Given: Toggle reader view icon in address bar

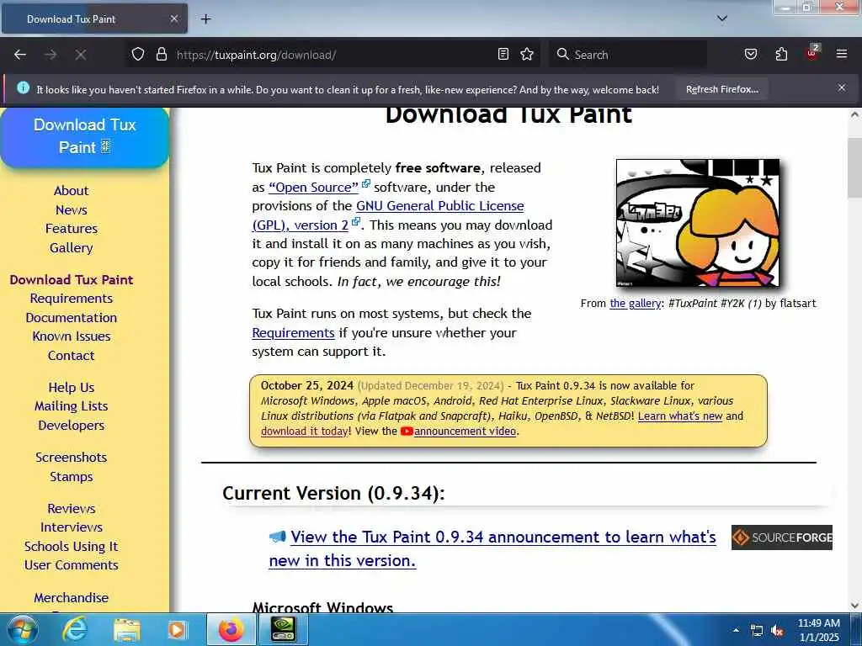Looking at the screenshot, I should (x=503, y=54).
